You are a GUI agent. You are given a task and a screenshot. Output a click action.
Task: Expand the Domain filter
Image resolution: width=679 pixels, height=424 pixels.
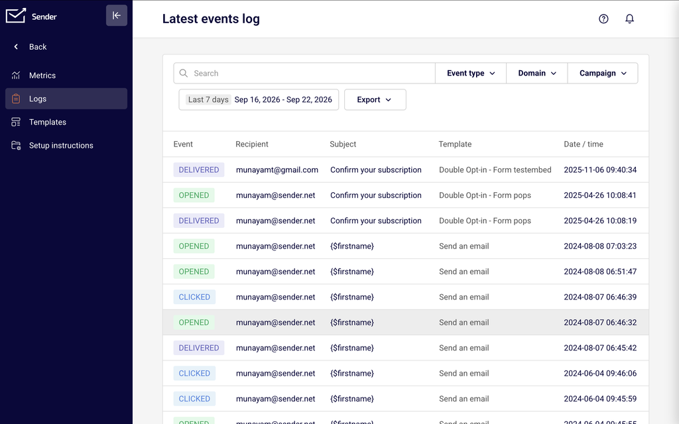(537, 73)
